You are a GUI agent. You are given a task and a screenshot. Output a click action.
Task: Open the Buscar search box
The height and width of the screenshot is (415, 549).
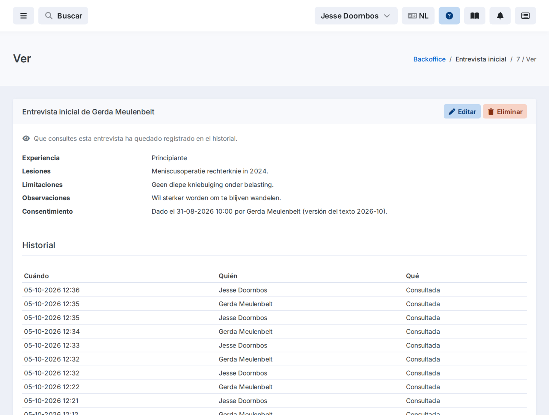click(63, 16)
